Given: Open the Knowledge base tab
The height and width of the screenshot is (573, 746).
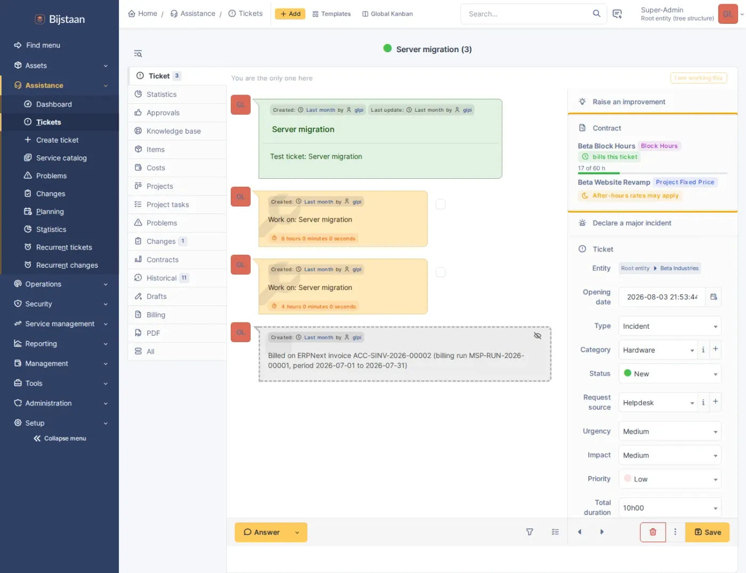Looking at the screenshot, I should [x=177, y=131].
